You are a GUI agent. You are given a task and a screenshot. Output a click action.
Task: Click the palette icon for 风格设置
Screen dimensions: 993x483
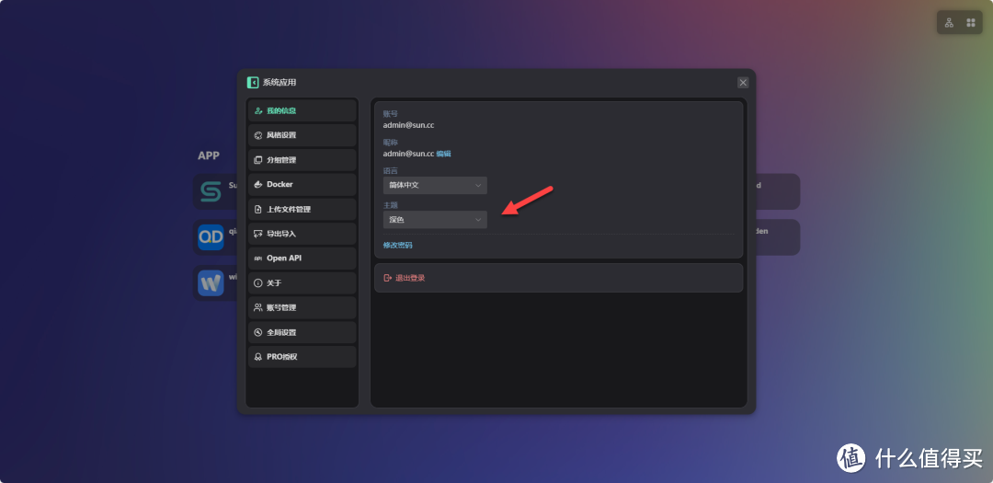(x=257, y=135)
